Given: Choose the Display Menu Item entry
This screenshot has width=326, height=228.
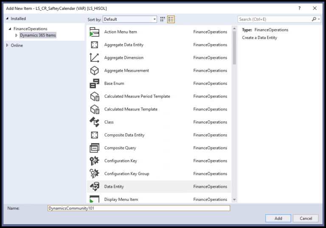Looking at the screenshot, I should (121, 199).
